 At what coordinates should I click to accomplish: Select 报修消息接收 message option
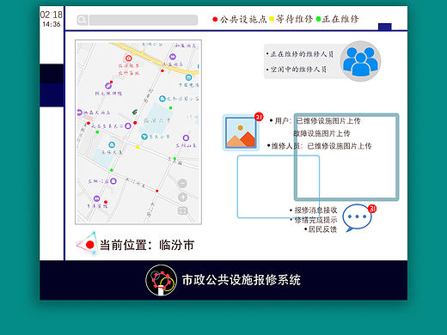point(314,210)
